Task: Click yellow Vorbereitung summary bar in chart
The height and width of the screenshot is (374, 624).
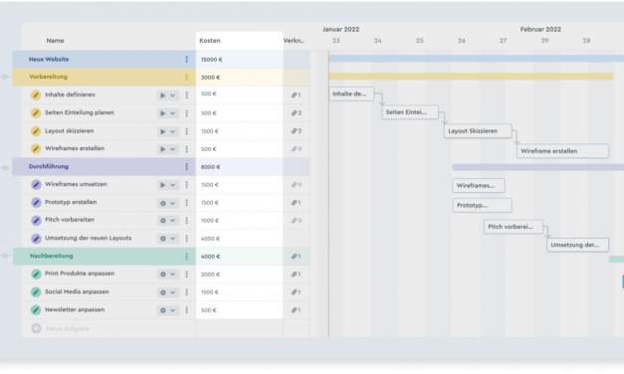Action: [x=471, y=76]
